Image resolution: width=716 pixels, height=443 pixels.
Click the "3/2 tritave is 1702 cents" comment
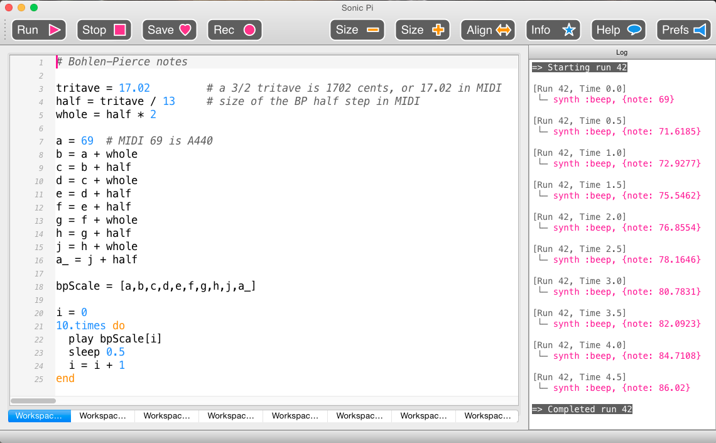coord(354,88)
